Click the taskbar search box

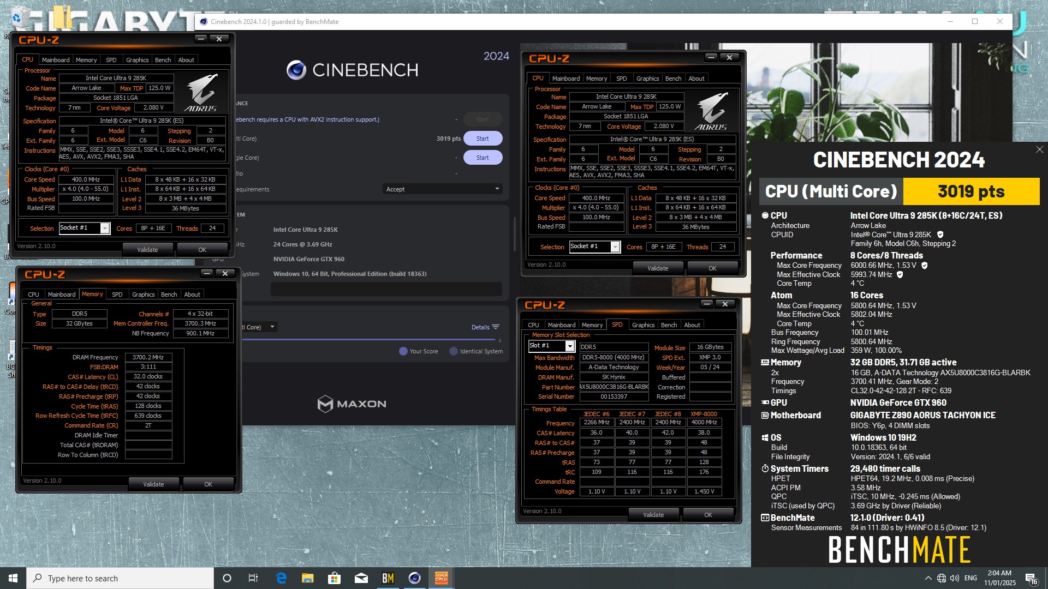(x=120, y=578)
